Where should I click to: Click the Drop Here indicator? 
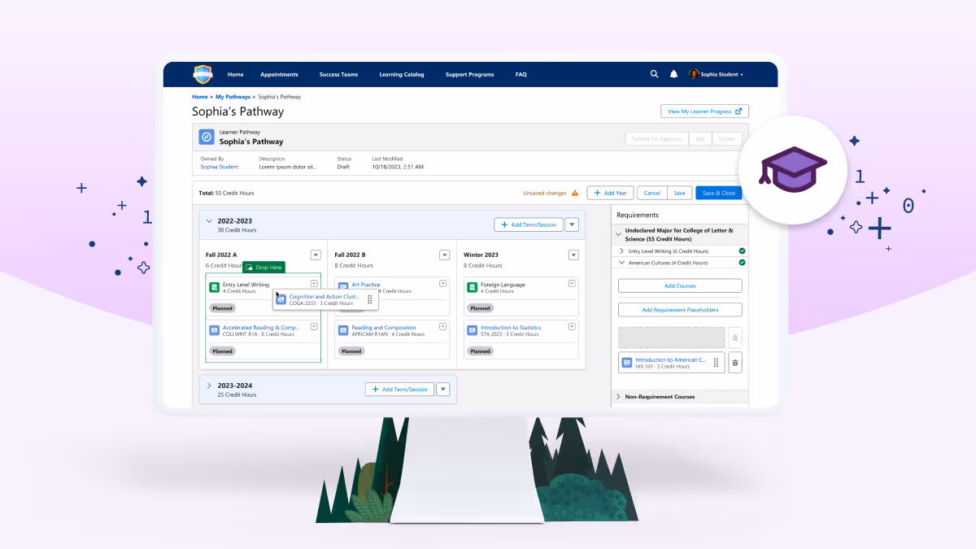click(x=264, y=267)
